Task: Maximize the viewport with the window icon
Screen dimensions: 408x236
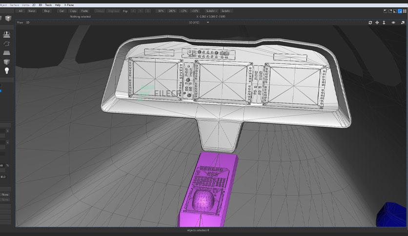Action: coord(403,22)
